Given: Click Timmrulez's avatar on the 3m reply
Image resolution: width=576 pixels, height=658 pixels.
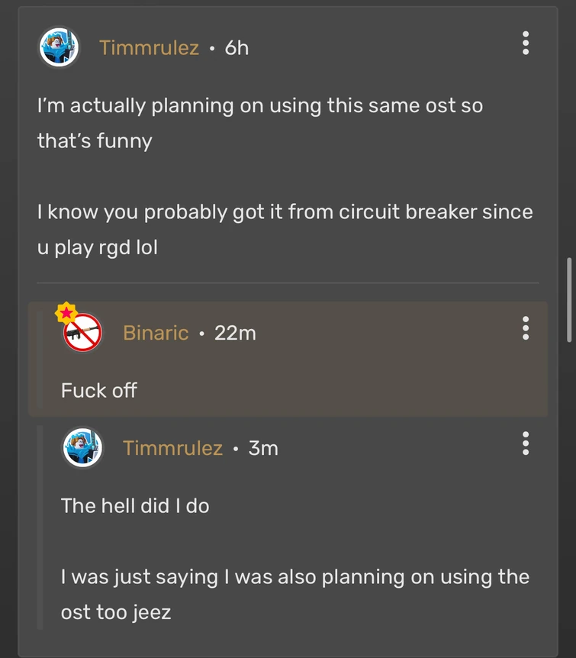Looking at the screenshot, I should (82, 447).
